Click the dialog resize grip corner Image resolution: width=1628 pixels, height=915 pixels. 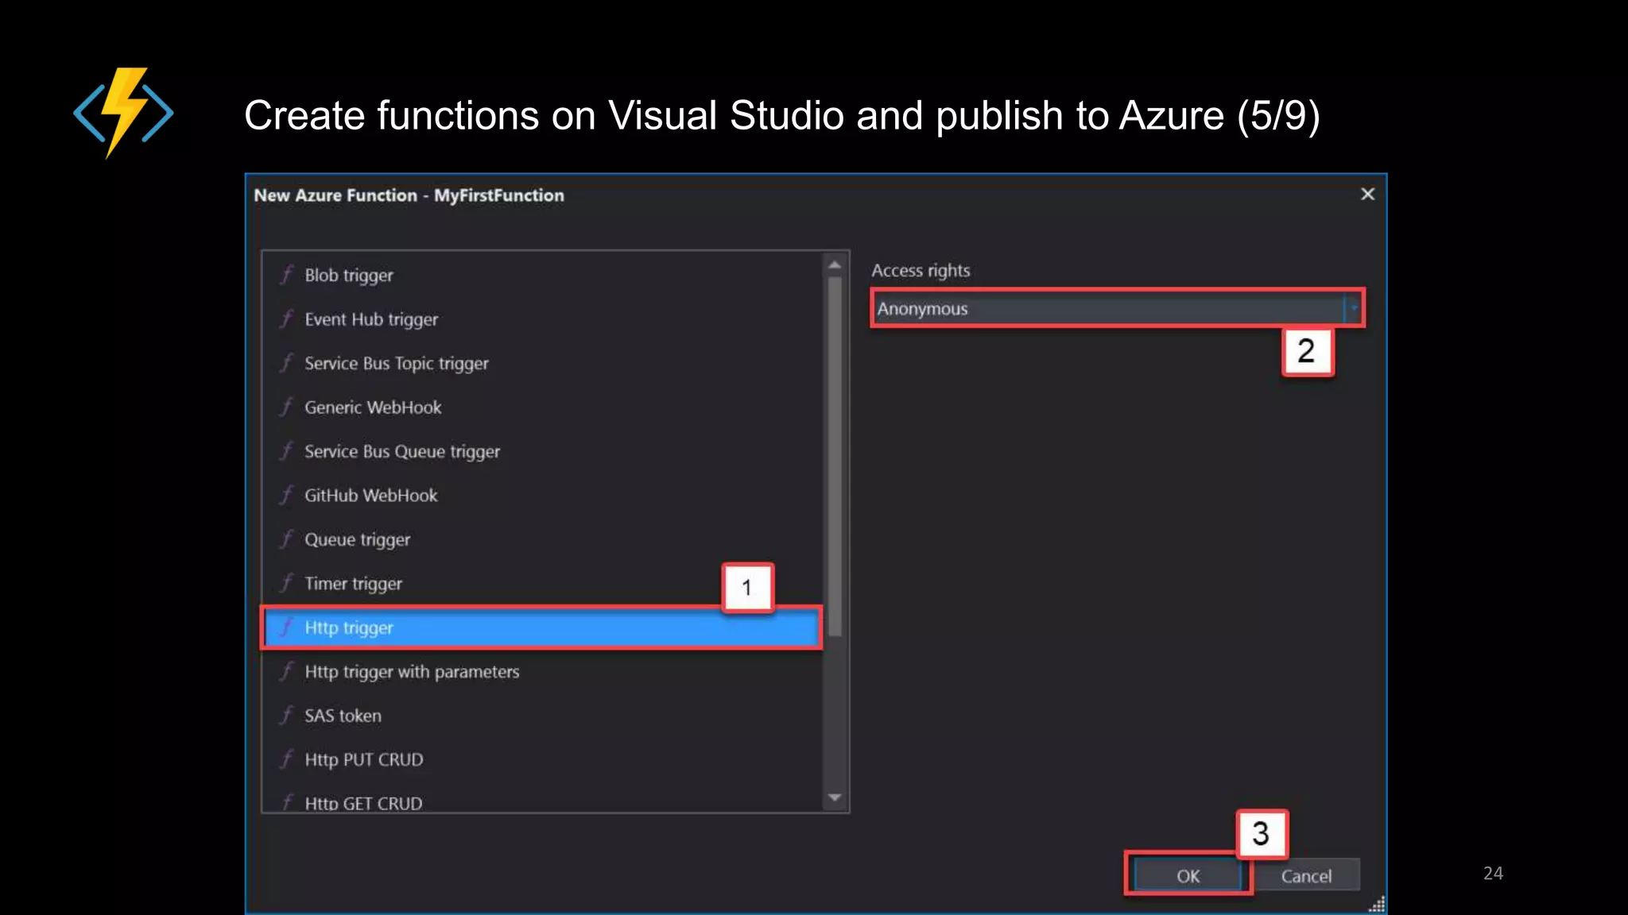tap(1377, 904)
